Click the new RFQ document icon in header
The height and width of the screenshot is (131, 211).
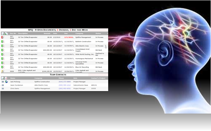[x=3, y=34]
